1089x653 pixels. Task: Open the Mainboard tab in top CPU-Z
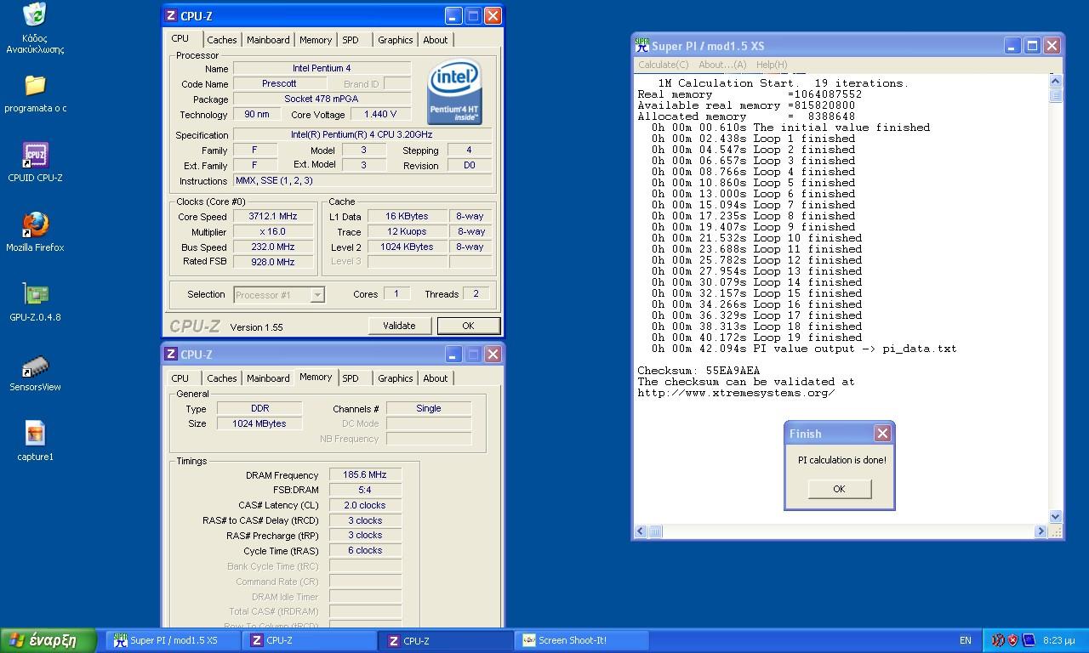coord(267,40)
